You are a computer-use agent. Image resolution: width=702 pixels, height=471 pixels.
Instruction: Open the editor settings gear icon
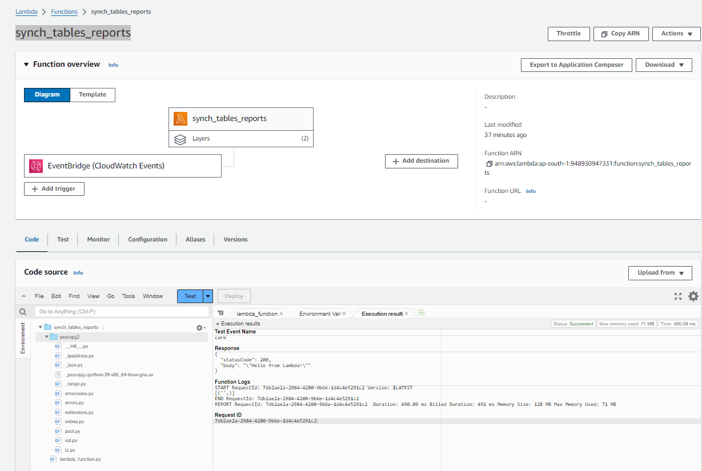pos(693,296)
